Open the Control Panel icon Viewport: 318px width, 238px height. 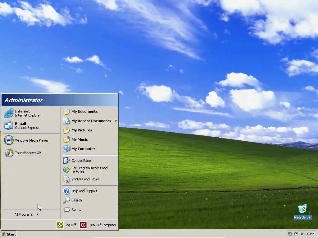(x=66, y=161)
